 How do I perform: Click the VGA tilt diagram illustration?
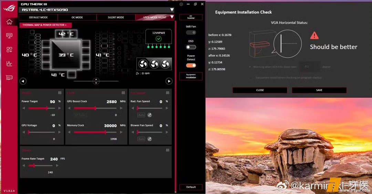[275, 44]
